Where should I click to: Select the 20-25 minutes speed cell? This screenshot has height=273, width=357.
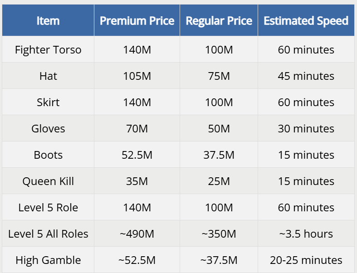tap(306, 260)
